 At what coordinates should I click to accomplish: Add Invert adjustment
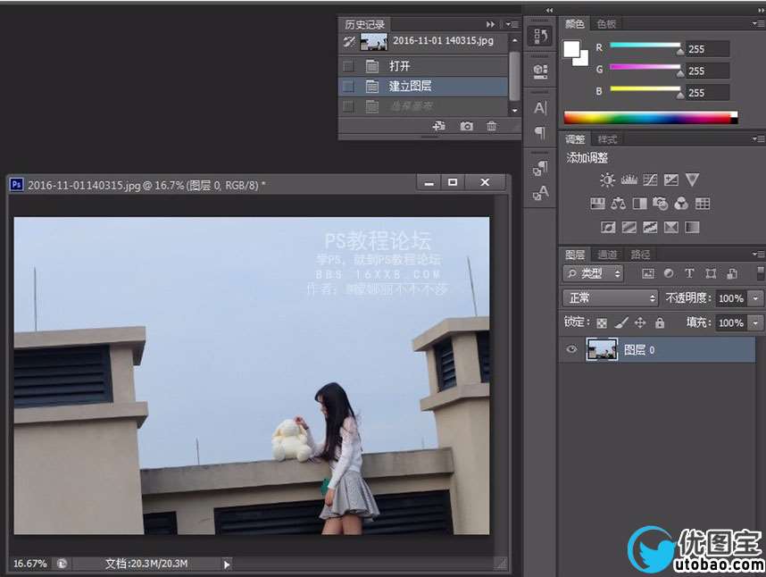(608, 227)
